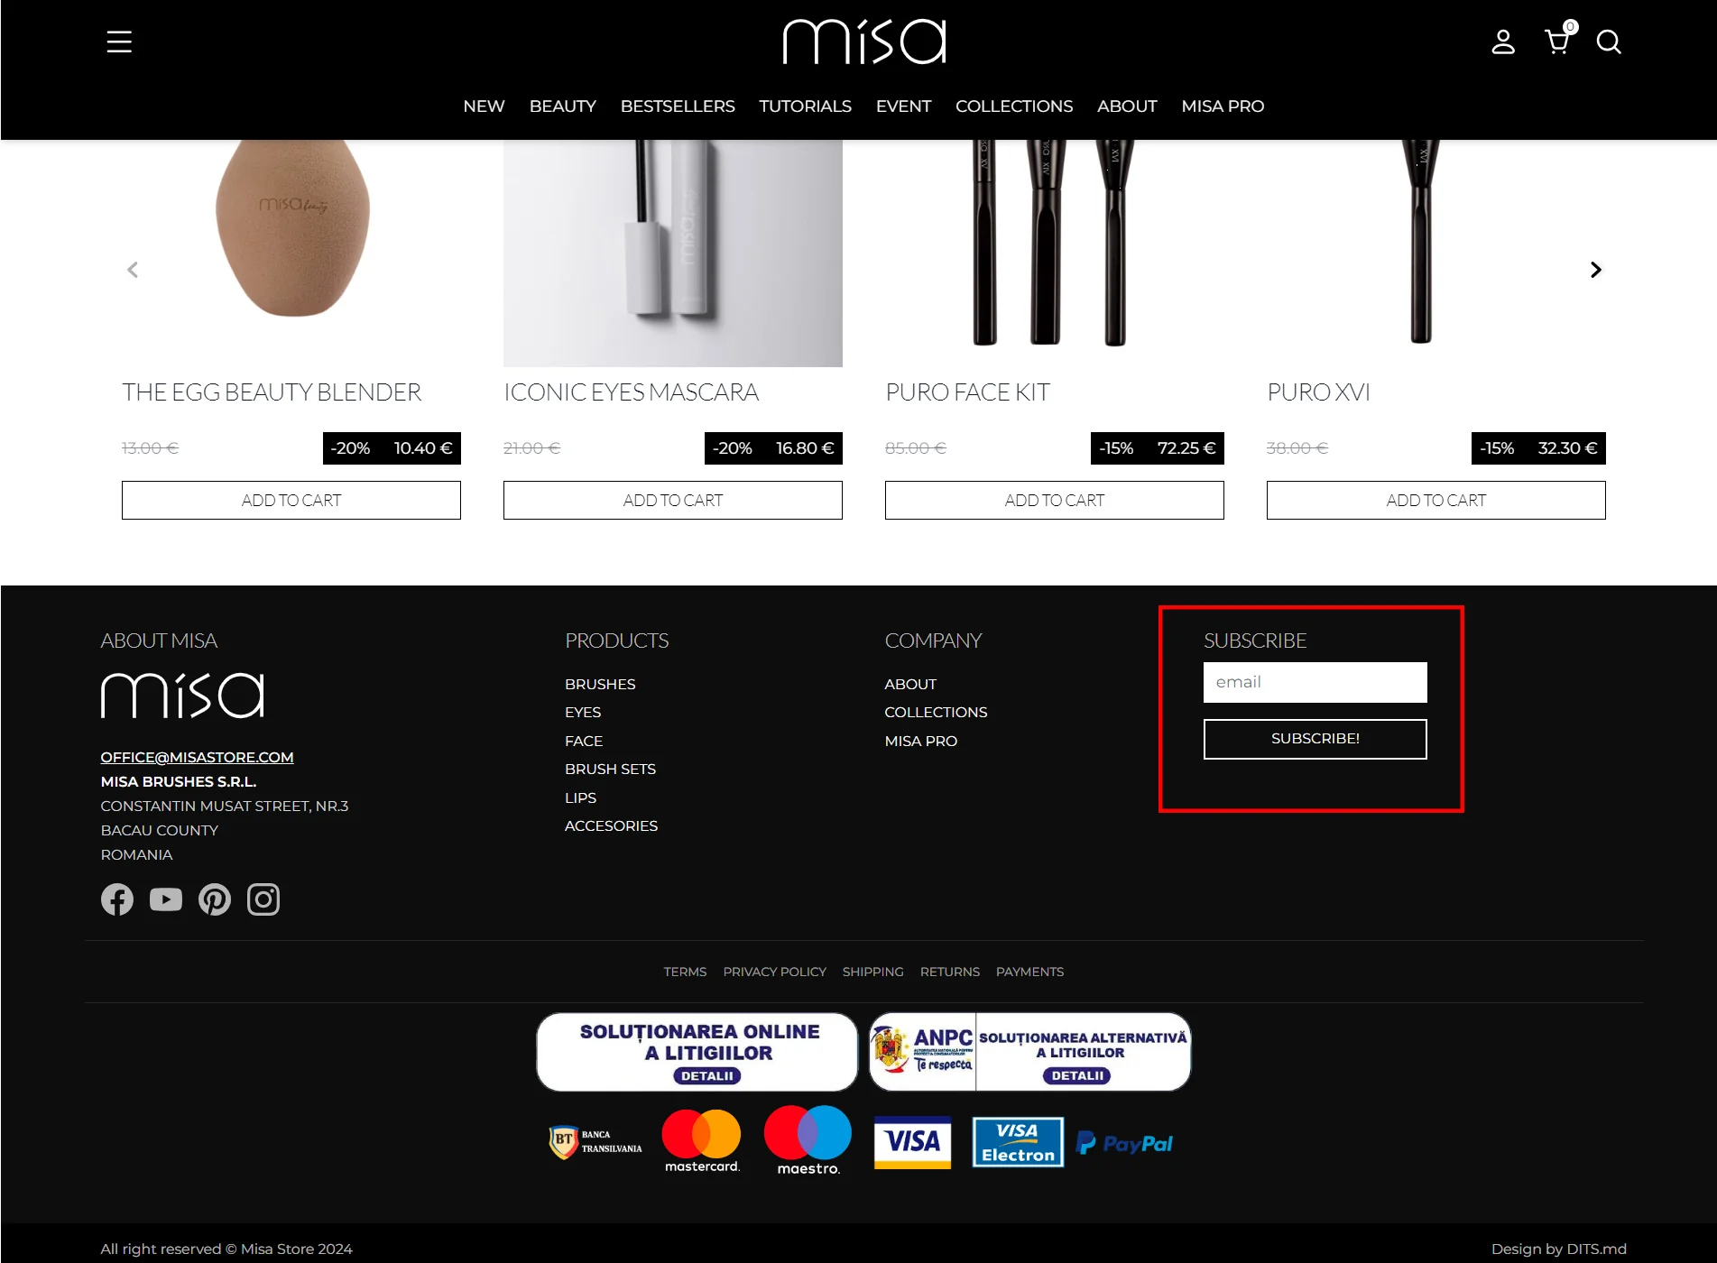
Task: Click the search magnifier icon
Action: 1609,41
